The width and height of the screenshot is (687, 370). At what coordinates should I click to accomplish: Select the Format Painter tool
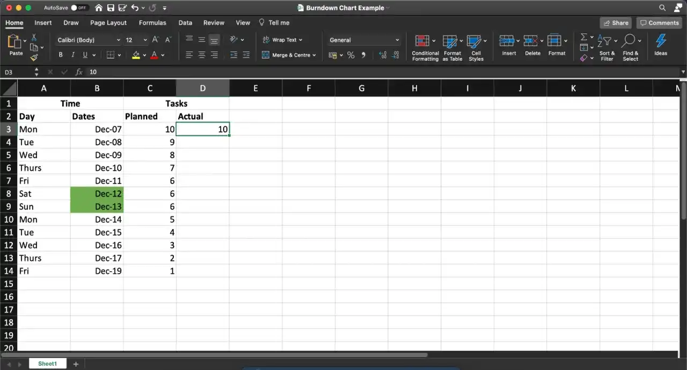33,59
